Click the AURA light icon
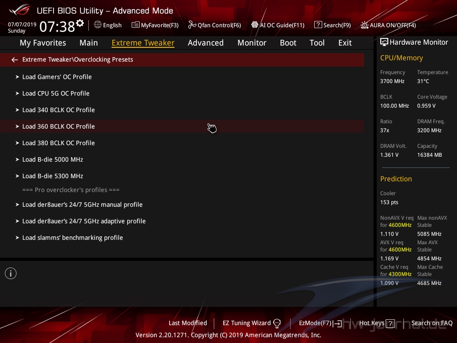The height and width of the screenshot is (343, 457). [x=364, y=25]
